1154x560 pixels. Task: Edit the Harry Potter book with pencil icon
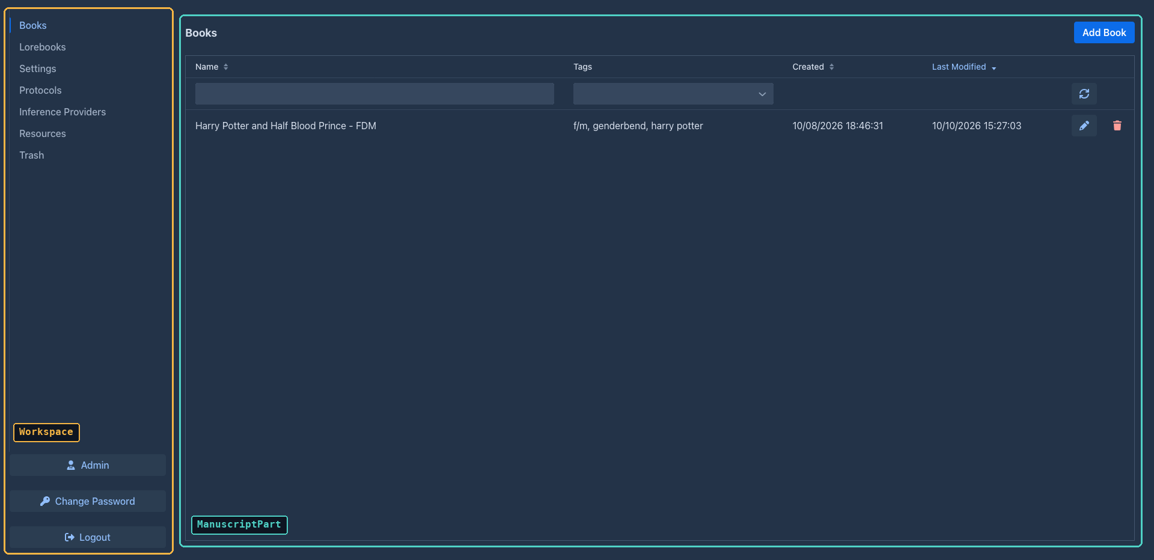pyautogui.click(x=1084, y=126)
